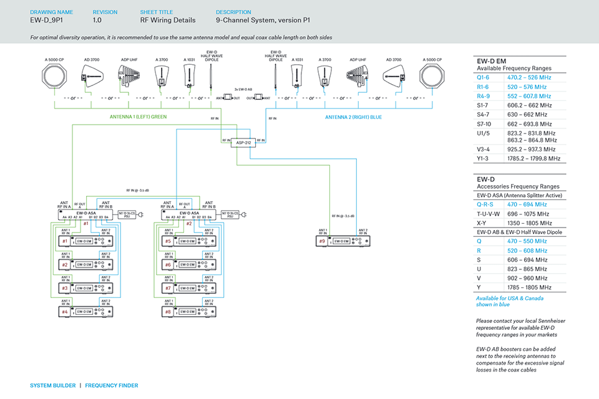Select the EW-D EM receiver numbered #8
Image resolution: width=599 pixels, height=399 pixels.
click(x=188, y=312)
